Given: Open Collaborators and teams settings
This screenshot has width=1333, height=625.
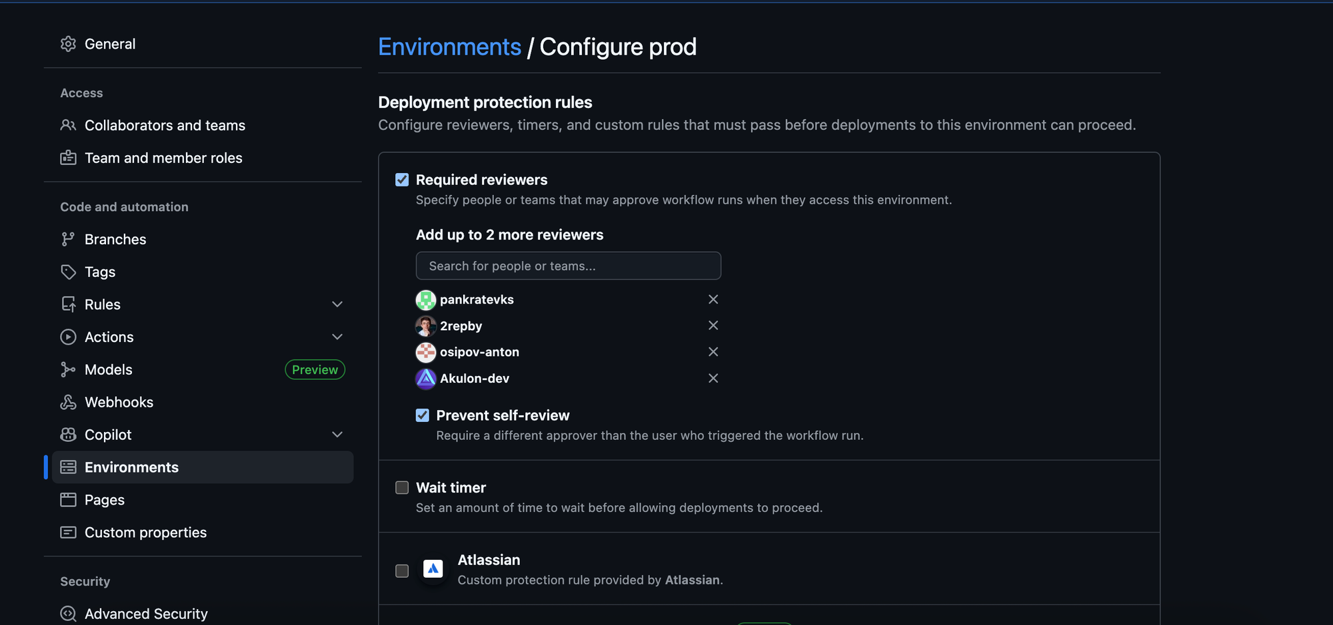Looking at the screenshot, I should pyautogui.click(x=165, y=125).
